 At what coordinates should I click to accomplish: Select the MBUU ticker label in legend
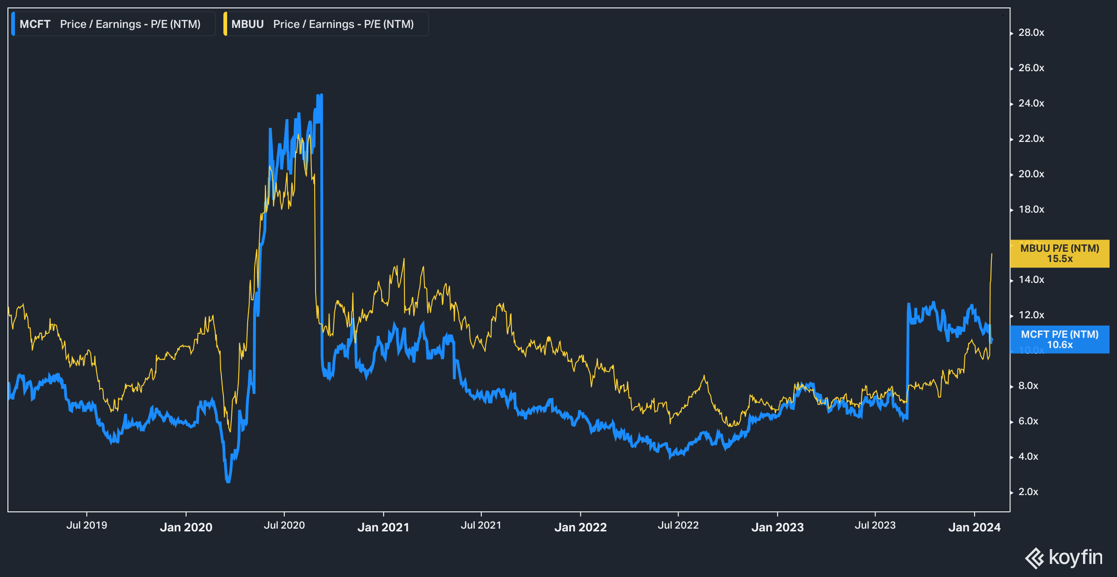tap(248, 24)
